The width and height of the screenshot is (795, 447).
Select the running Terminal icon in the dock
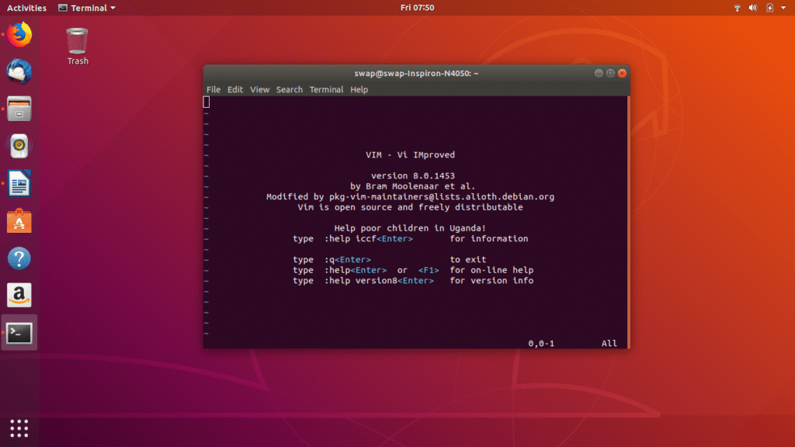click(19, 332)
